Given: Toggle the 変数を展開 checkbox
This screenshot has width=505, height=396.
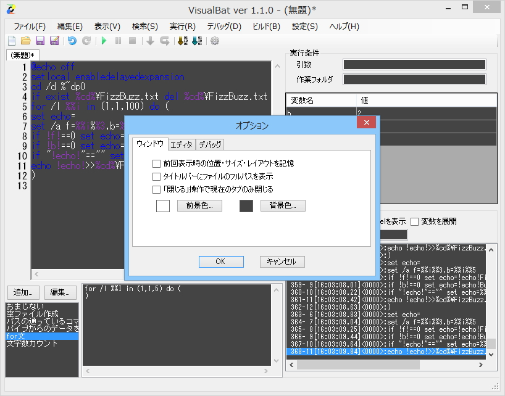Looking at the screenshot, I should click(415, 221).
